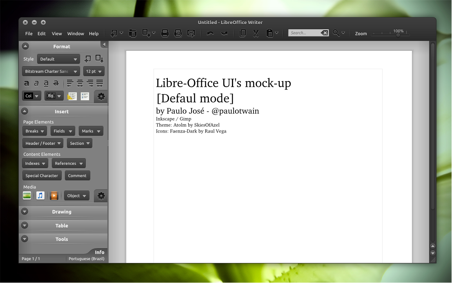Click Portuguese (Brazil) language in status bar
This screenshot has height=283, width=452.
coord(87,259)
